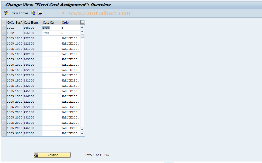This screenshot has height=163, width=262.
Task: Click the icon on the Position button
Action: [x=36, y=155]
